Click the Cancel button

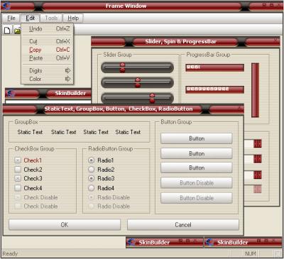[183, 224]
